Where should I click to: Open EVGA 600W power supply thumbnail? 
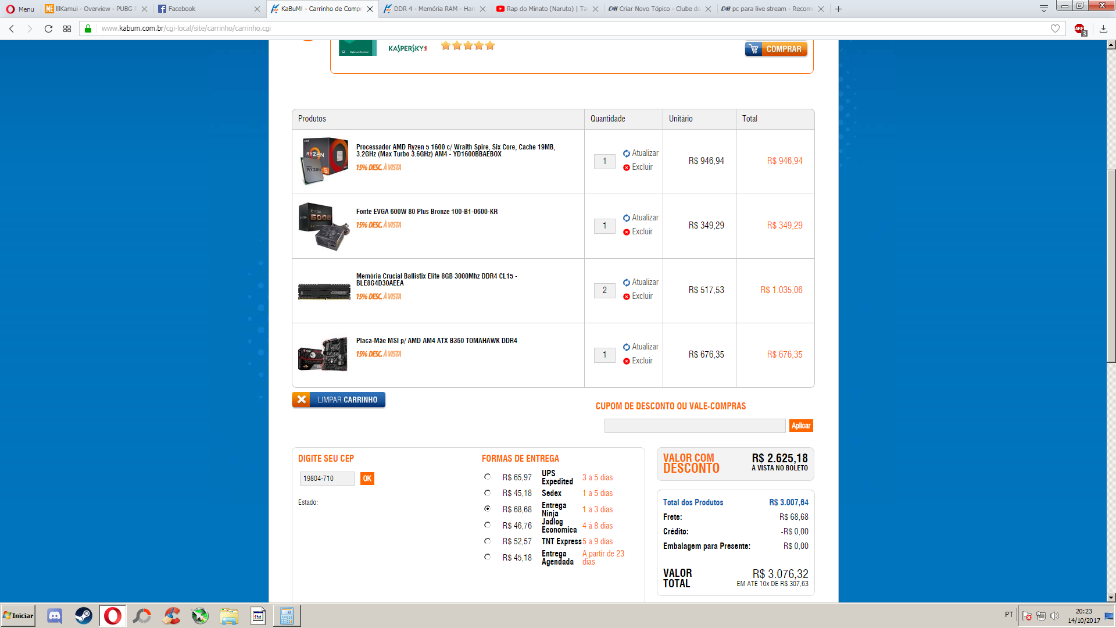(x=324, y=226)
